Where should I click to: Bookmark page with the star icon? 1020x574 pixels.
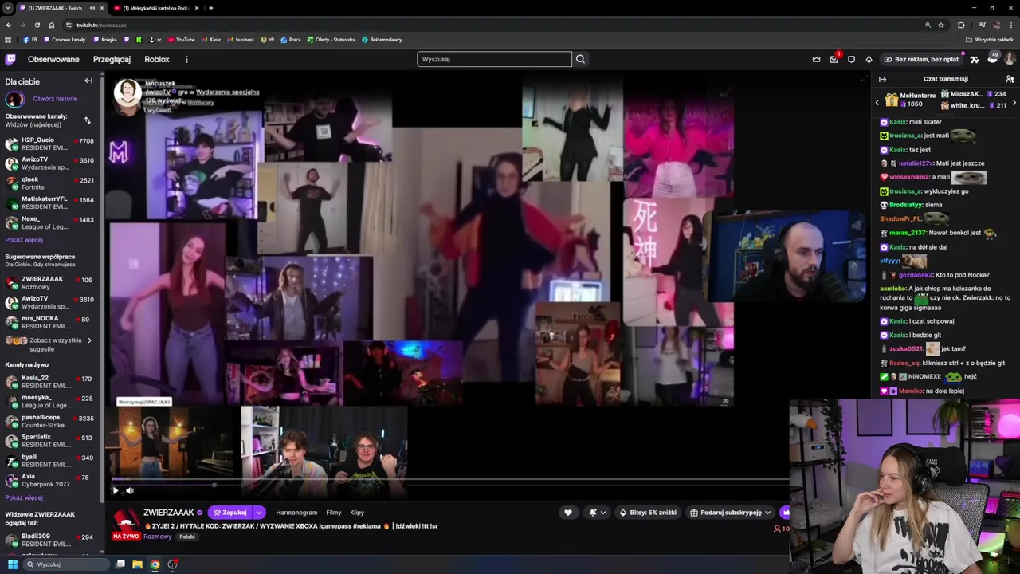(x=941, y=25)
